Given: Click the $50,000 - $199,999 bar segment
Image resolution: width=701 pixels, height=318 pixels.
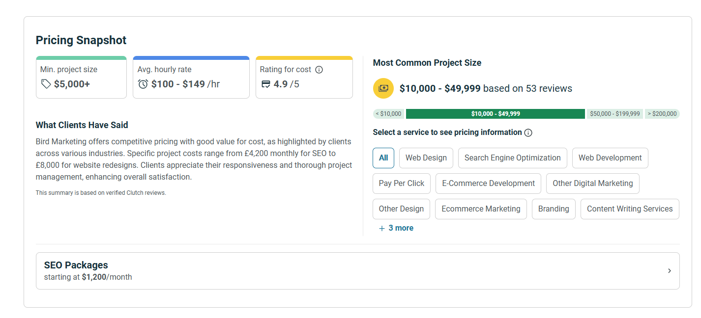Looking at the screenshot, I should pyautogui.click(x=615, y=114).
